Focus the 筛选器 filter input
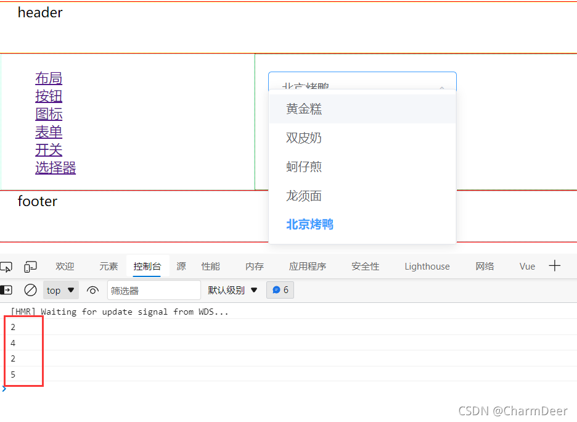This screenshot has height=422, width=577. (154, 290)
